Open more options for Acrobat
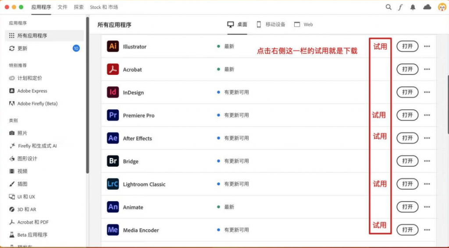The width and height of the screenshot is (449, 248). 427,69
